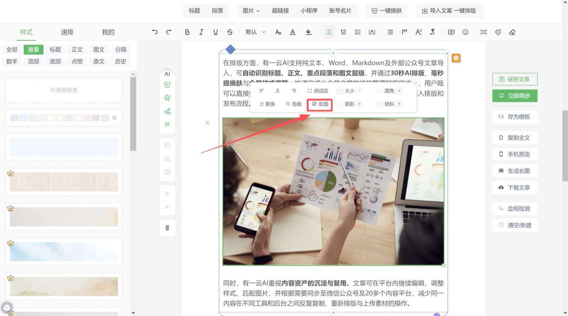The height and width of the screenshot is (316, 568).
Task: Click 剪裁 to crop the image
Action: click(x=294, y=104)
